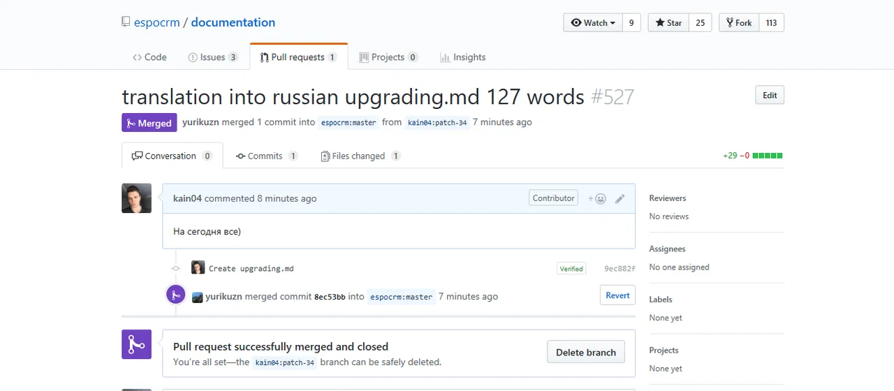Click espocrm:master label in merge event

[402, 297]
